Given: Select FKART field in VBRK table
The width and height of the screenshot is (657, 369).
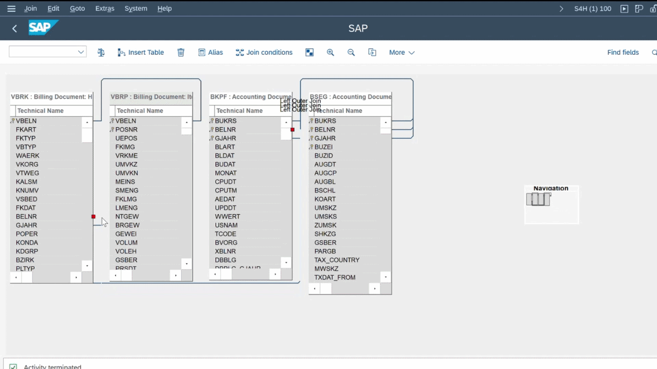Looking at the screenshot, I should click(26, 130).
